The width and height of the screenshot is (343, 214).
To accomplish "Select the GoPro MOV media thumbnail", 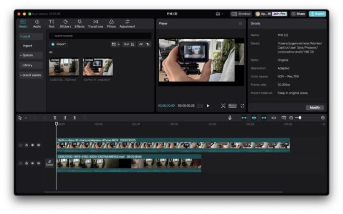I will pyautogui.click(x=98, y=67).
